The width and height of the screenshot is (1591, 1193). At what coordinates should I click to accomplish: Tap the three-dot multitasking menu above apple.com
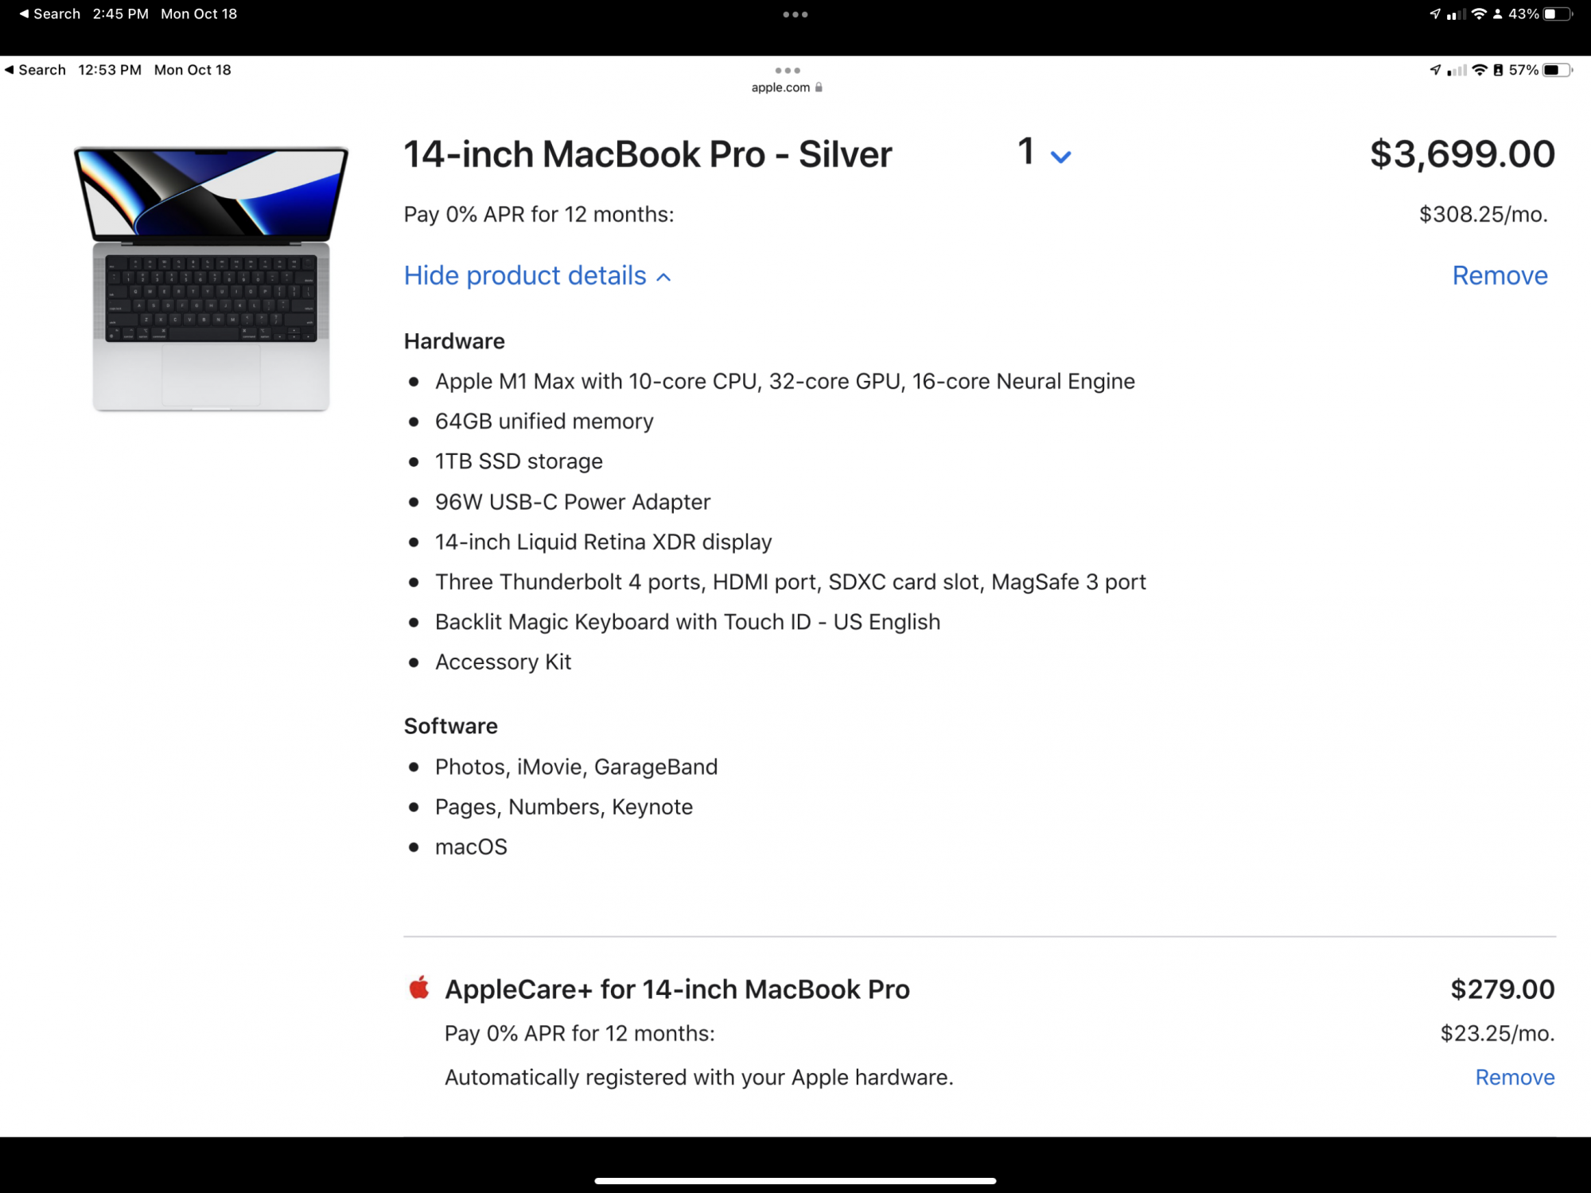point(788,71)
